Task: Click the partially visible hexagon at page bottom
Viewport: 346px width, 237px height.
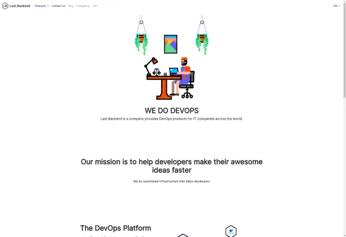Action: (x=183, y=236)
